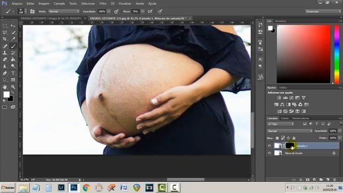This screenshot has height=193, width=343.
Task: Select the Rectangle shape tool
Action: click(x=13, y=80)
